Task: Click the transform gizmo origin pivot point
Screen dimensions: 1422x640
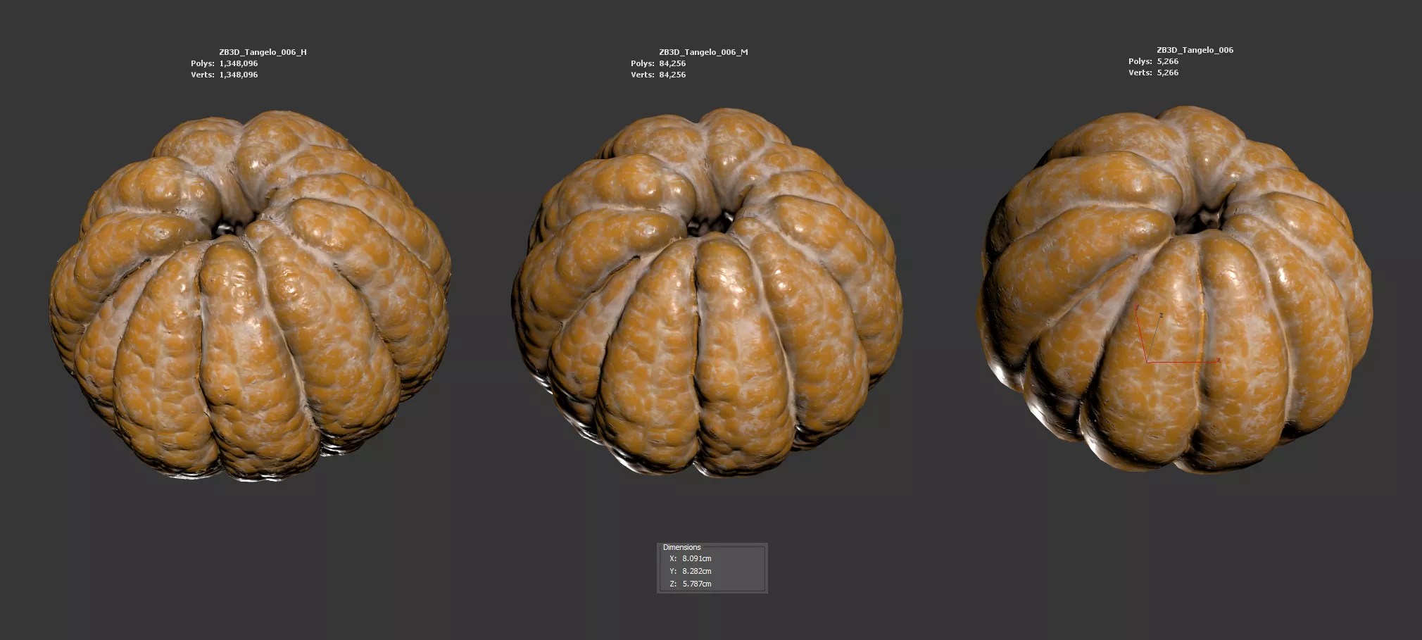Action: (x=1147, y=362)
